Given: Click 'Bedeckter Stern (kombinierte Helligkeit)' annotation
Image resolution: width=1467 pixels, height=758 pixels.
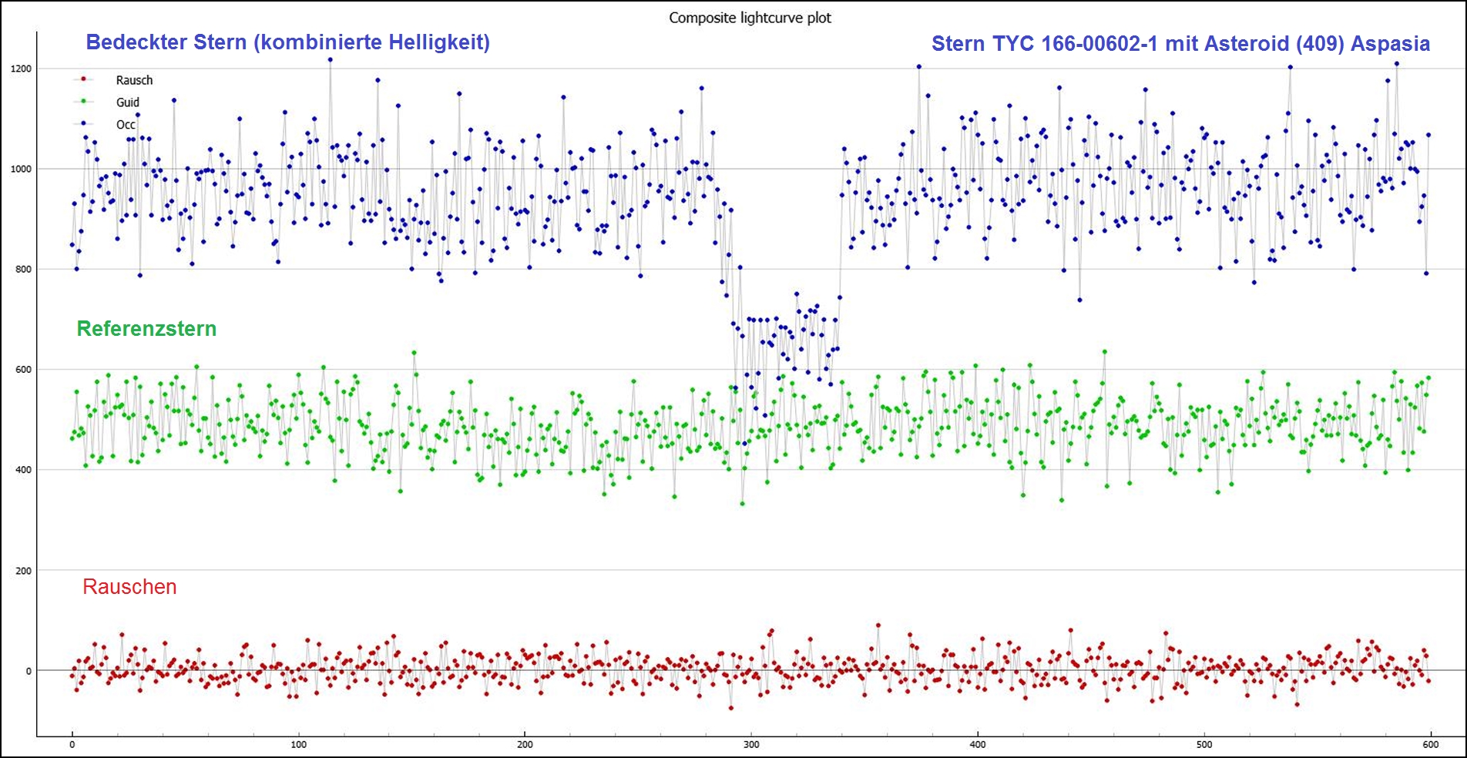Looking at the screenshot, I should click(x=287, y=42).
